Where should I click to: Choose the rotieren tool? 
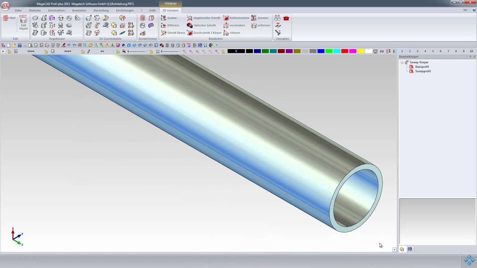point(232,33)
